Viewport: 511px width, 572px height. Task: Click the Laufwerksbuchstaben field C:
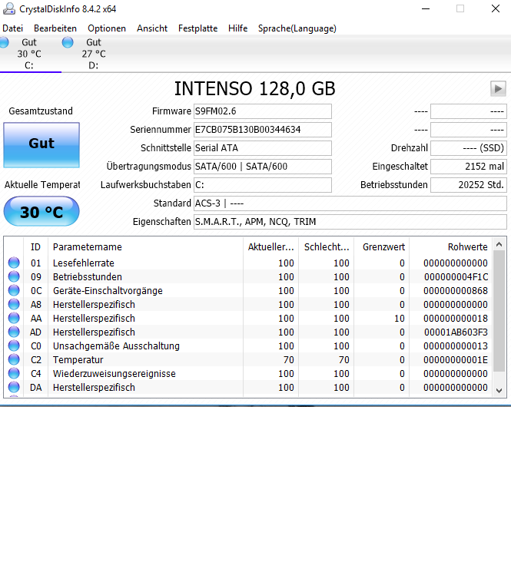[263, 185]
